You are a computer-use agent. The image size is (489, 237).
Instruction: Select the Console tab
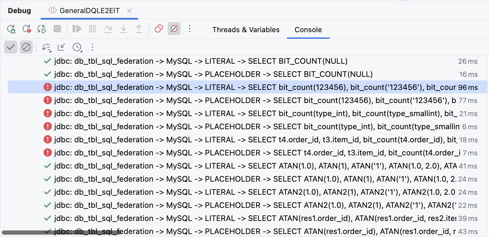click(308, 30)
